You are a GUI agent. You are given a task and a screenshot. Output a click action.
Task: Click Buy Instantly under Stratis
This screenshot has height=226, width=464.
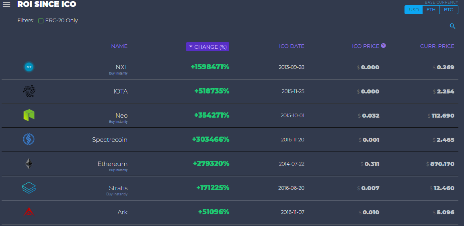[117, 194]
